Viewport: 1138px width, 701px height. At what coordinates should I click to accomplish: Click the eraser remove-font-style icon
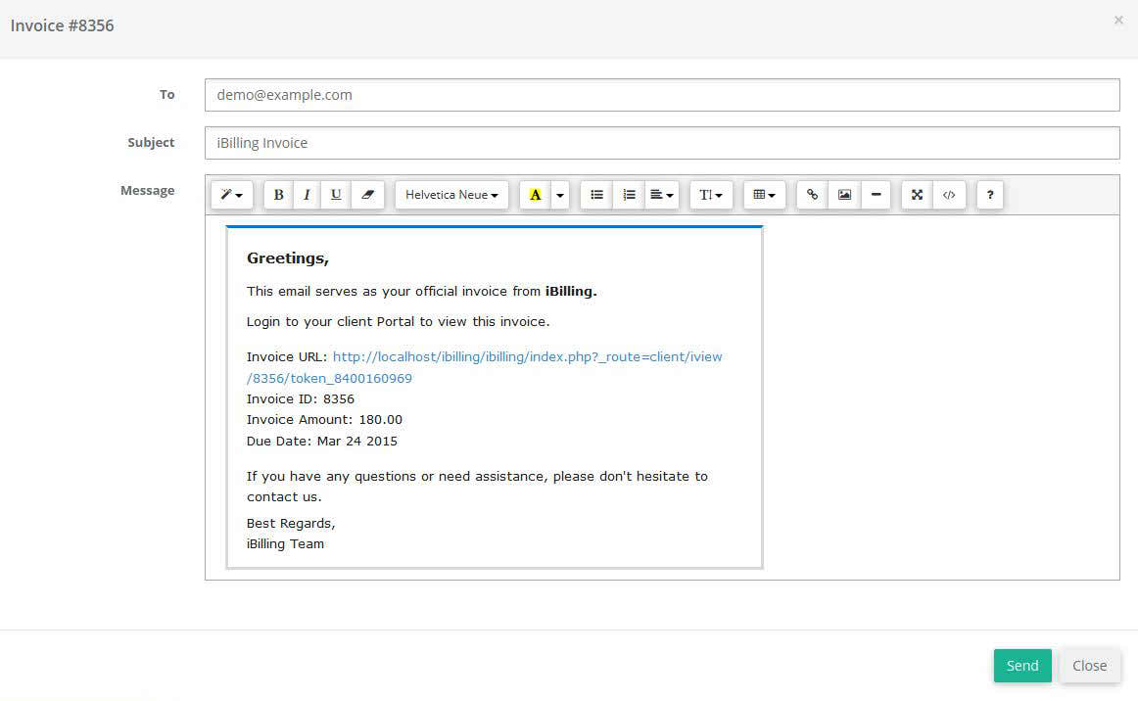tap(367, 195)
